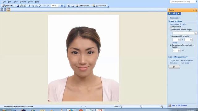Click the task pane Forward arrow icon
This screenshot has height=111, width=198.
[174, 14]
